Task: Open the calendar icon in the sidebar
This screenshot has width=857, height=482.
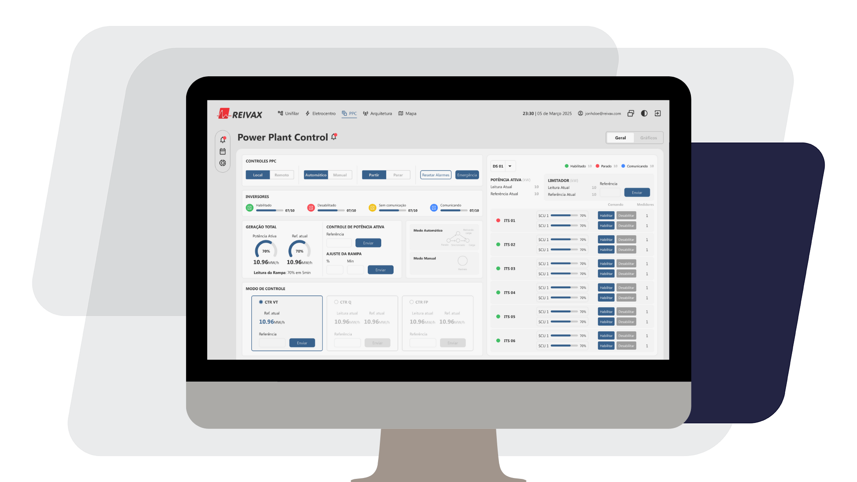Action: coord(223,151)
